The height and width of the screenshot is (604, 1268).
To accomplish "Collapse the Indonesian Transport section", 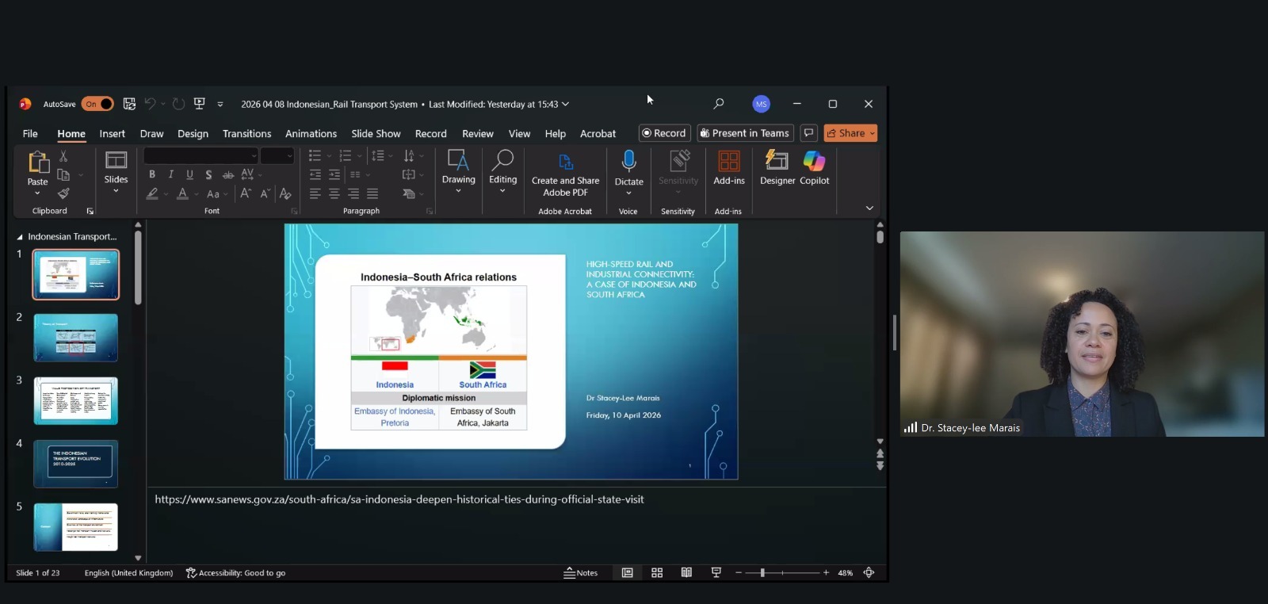I will coord(20,237).
